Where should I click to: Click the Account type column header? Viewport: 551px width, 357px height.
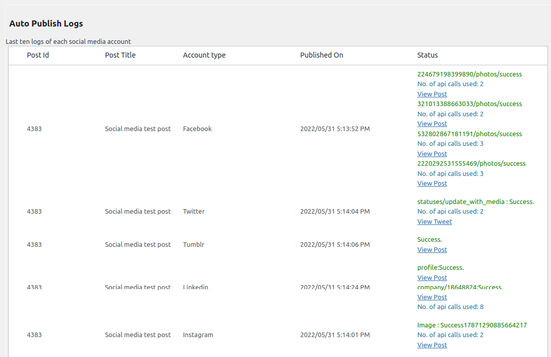[x=204, y=55]
